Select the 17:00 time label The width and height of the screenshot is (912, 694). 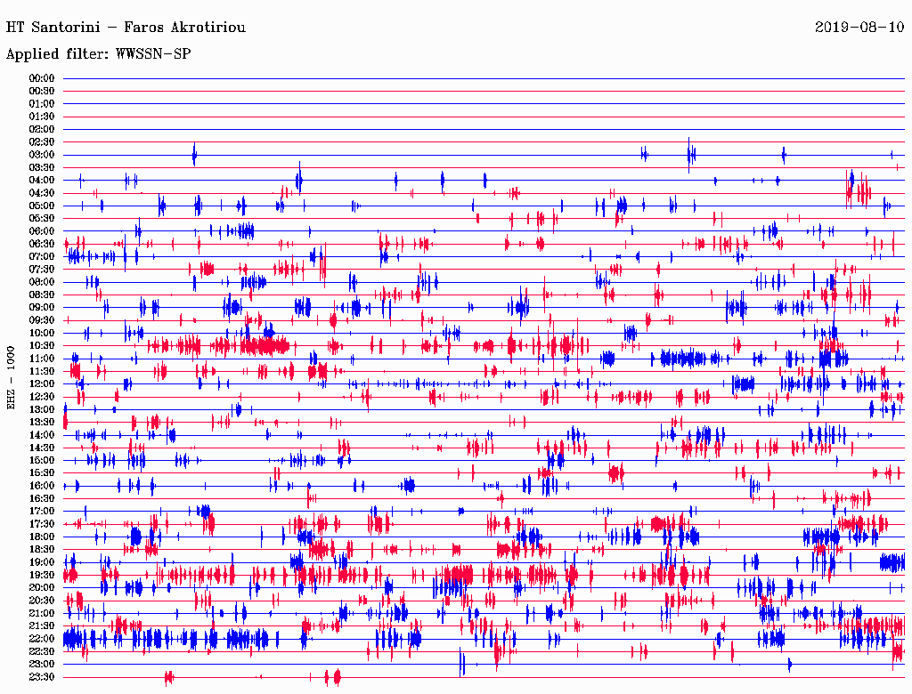(42, 512)
